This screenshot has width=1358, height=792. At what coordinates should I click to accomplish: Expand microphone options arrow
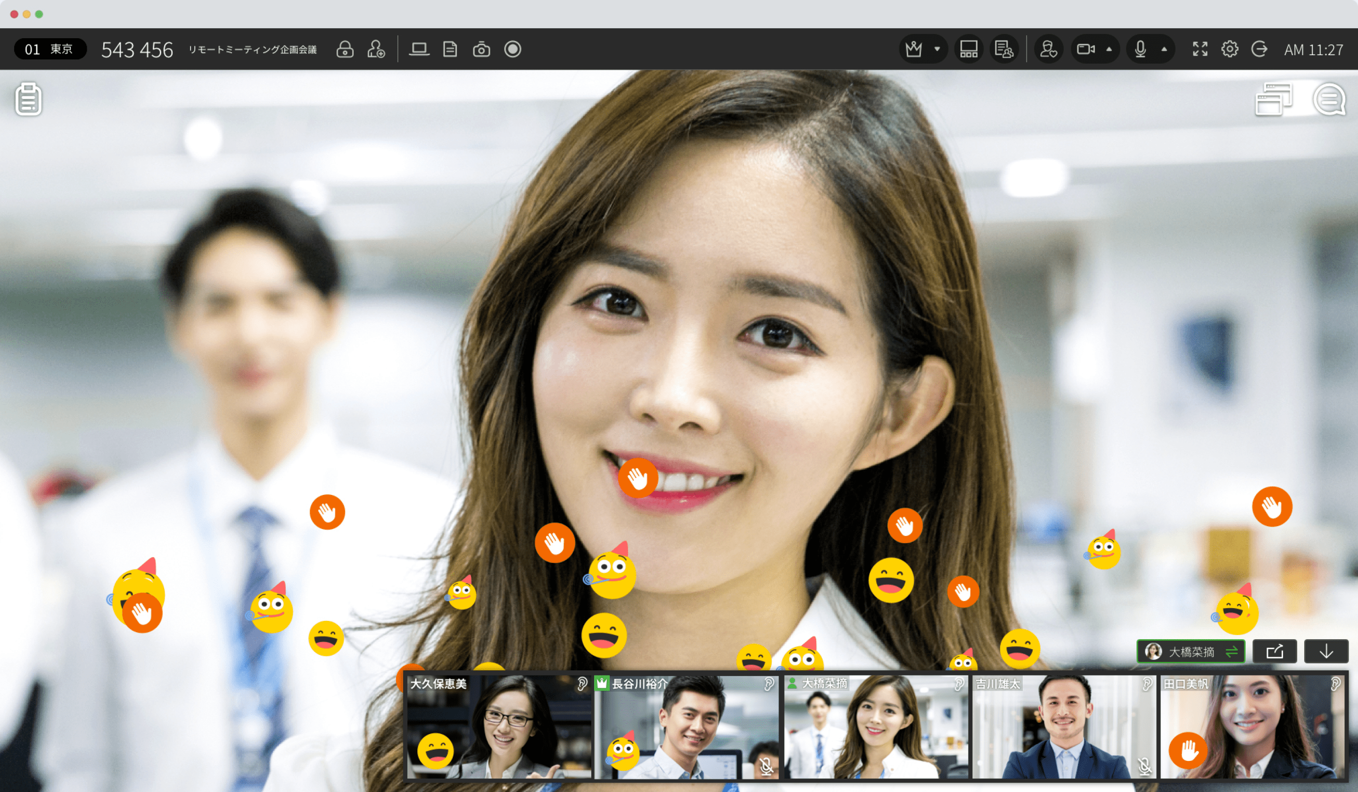tap(1164, 49)
